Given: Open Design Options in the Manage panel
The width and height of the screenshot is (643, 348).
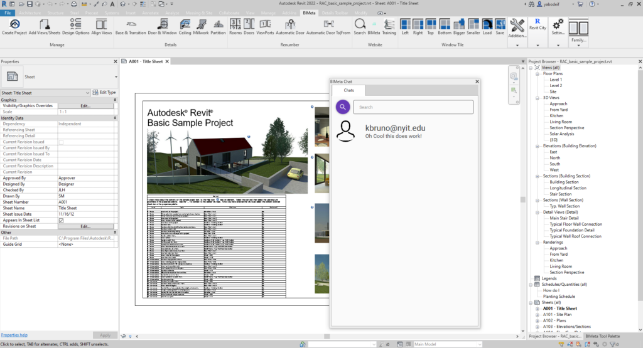Looking at the screenshot, I should [x=75, y=26].
